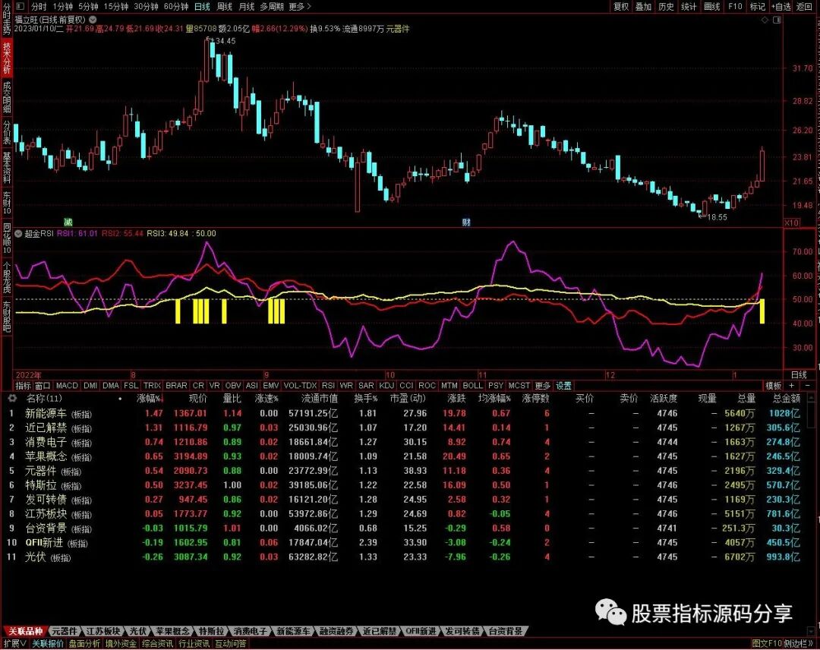Open 技术分析 in the left sidebar

pos(7,58)
